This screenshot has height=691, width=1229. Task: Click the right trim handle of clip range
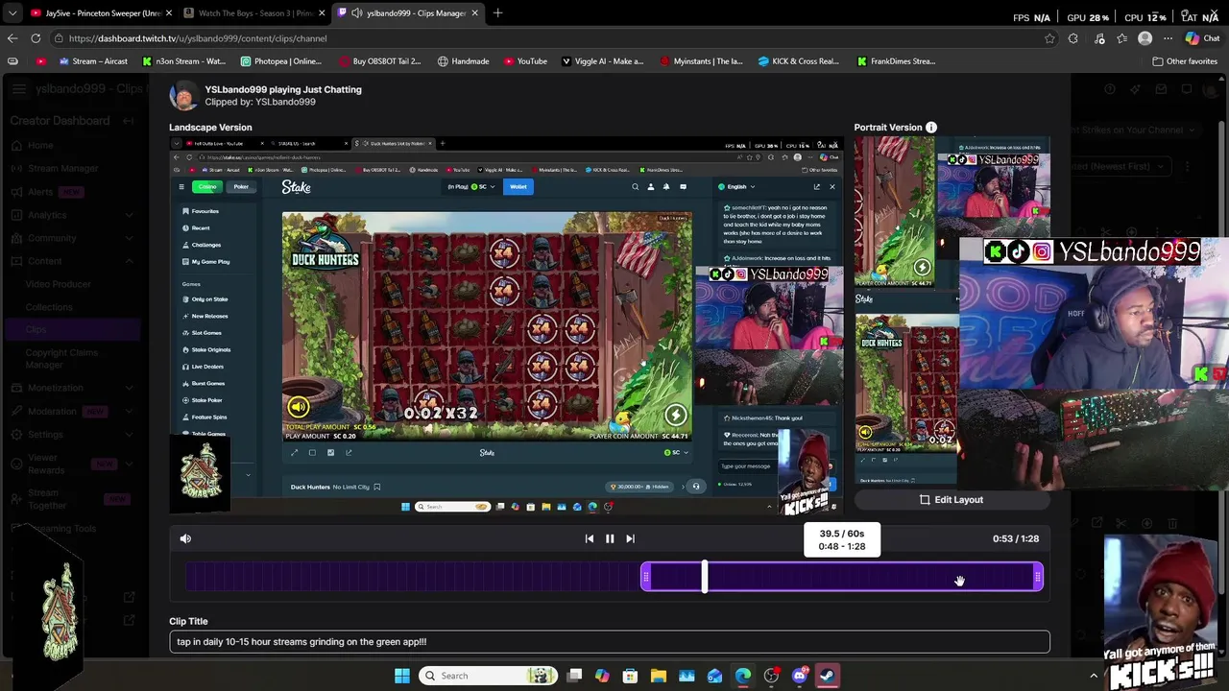coord(1037,577)
